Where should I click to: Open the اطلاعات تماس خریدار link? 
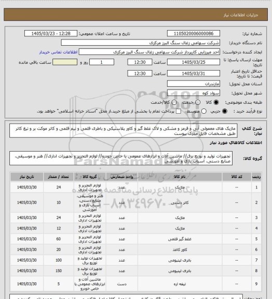(x=58, y=52)
